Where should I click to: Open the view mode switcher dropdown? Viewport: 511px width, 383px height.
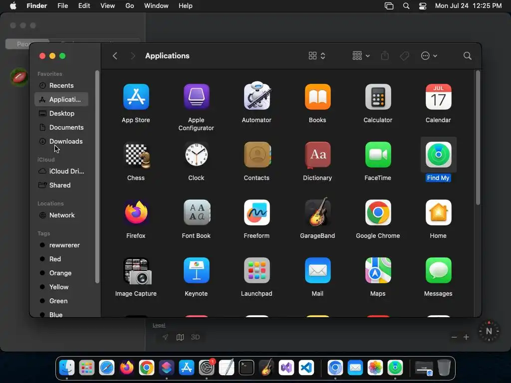click(x=317, y=56)
